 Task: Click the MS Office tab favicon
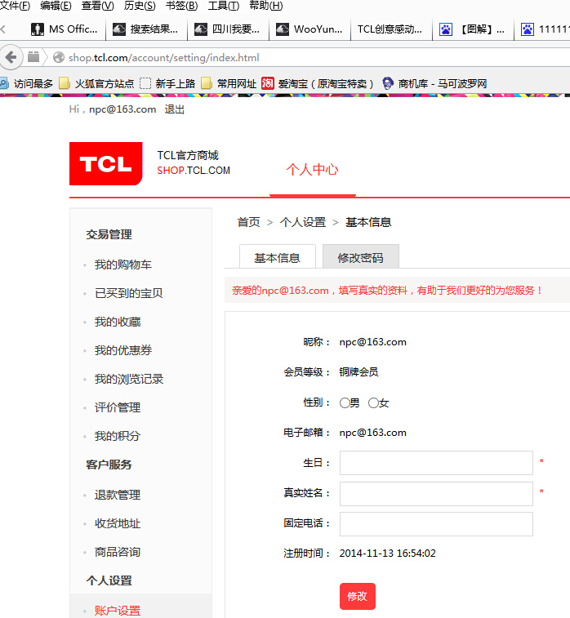(x=38, y=29)
